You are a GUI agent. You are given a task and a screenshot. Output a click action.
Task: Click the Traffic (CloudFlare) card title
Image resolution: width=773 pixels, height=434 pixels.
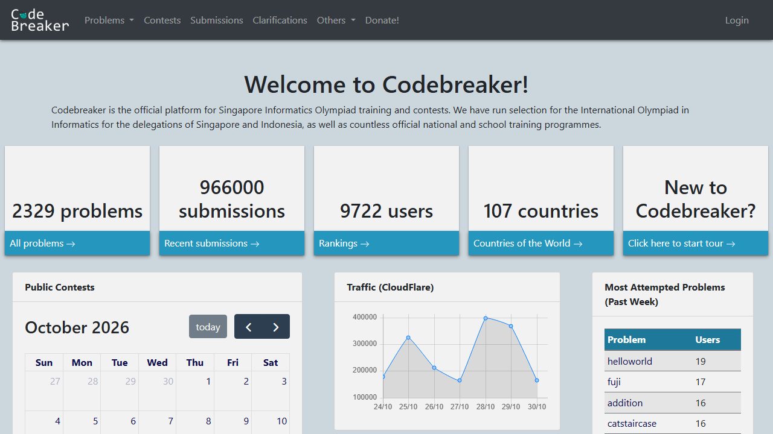point(390,288)
